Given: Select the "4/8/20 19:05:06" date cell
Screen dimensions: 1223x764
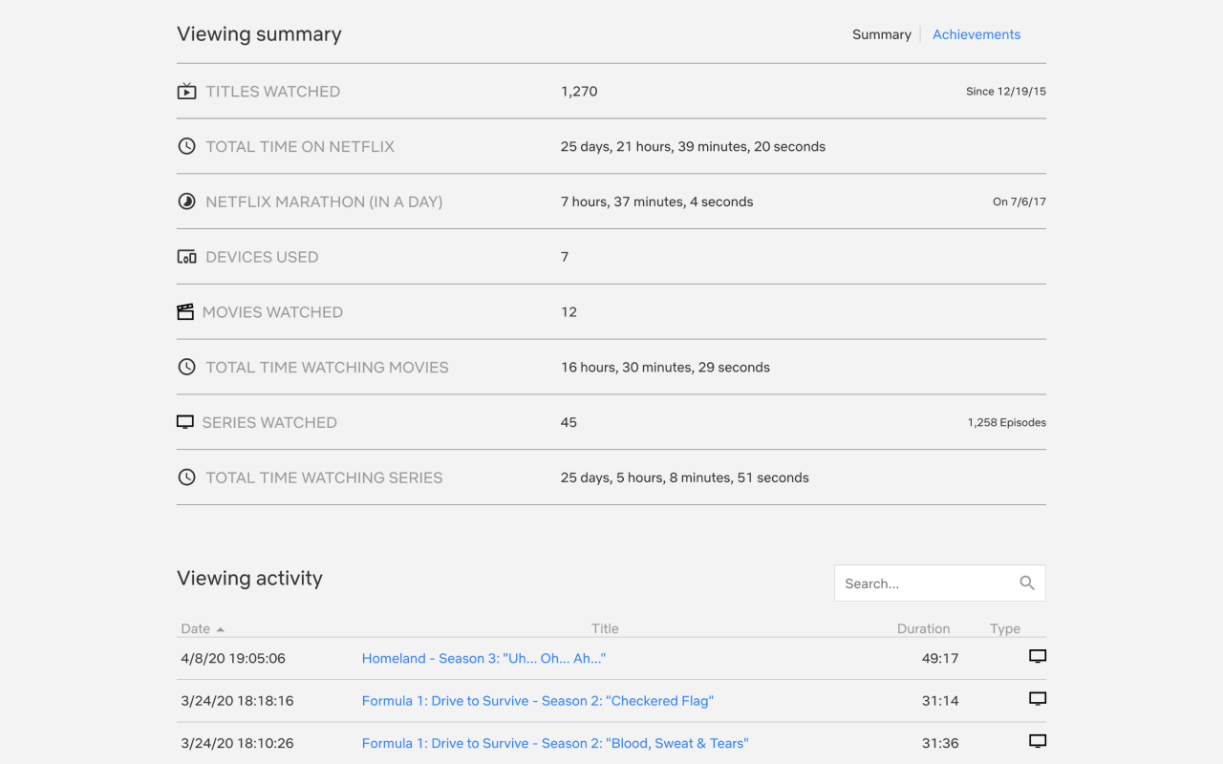Looking at the screenshot, I should (x=233, y=658).
